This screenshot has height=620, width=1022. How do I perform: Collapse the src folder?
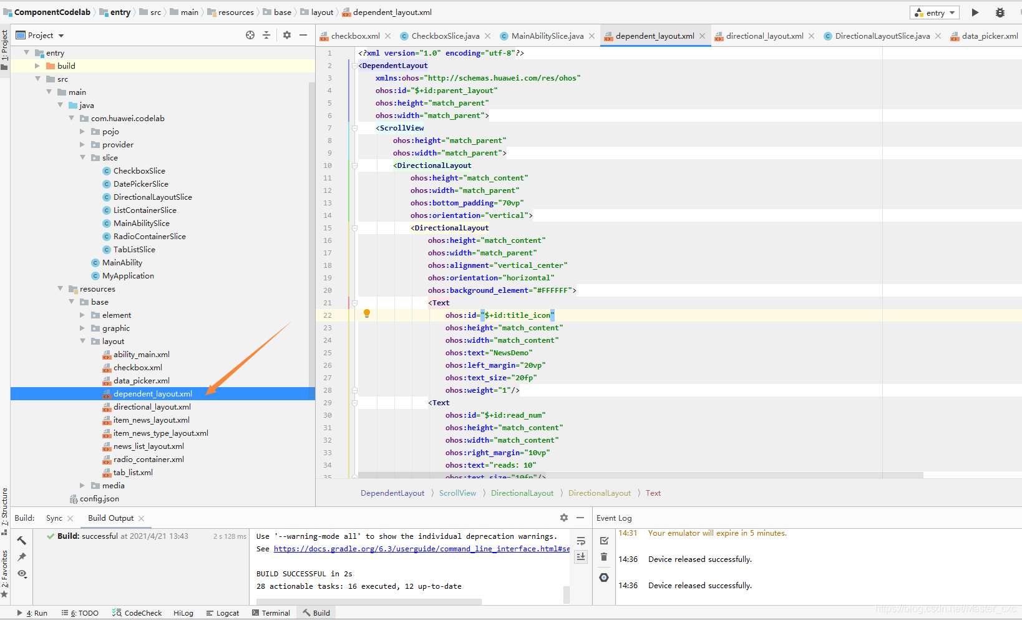37,79
